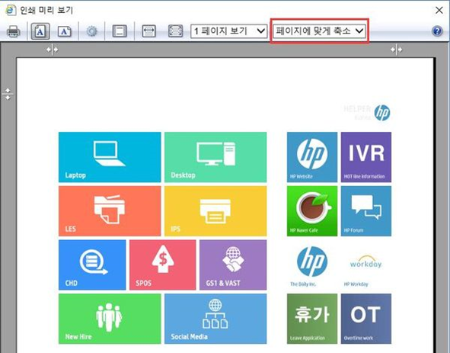
Task: Open the '1 페이지 보기' page view dropdown
Action: 229,31
